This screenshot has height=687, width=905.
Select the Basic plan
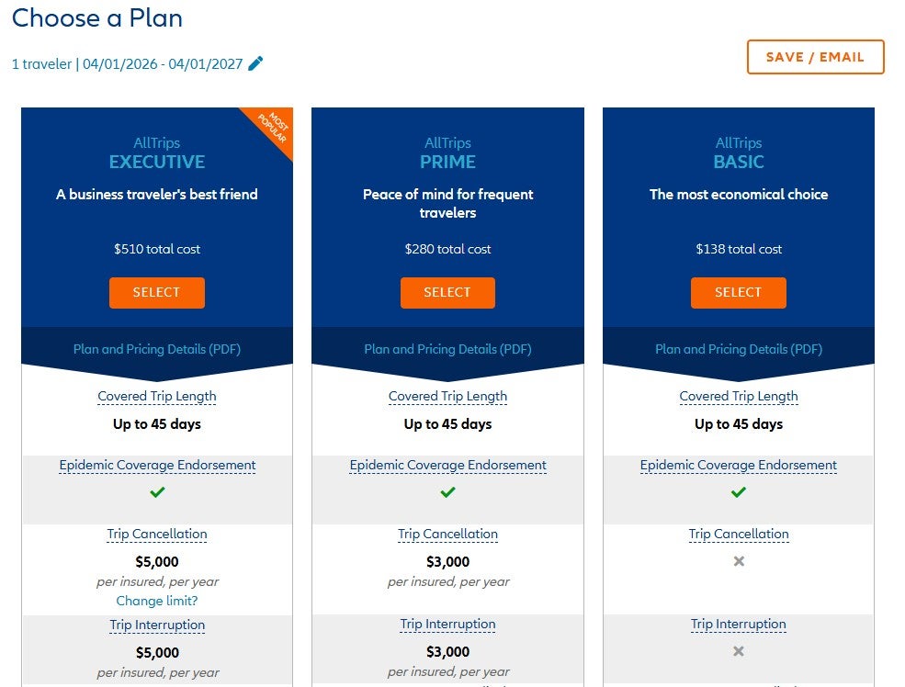(x=738, y=292)
